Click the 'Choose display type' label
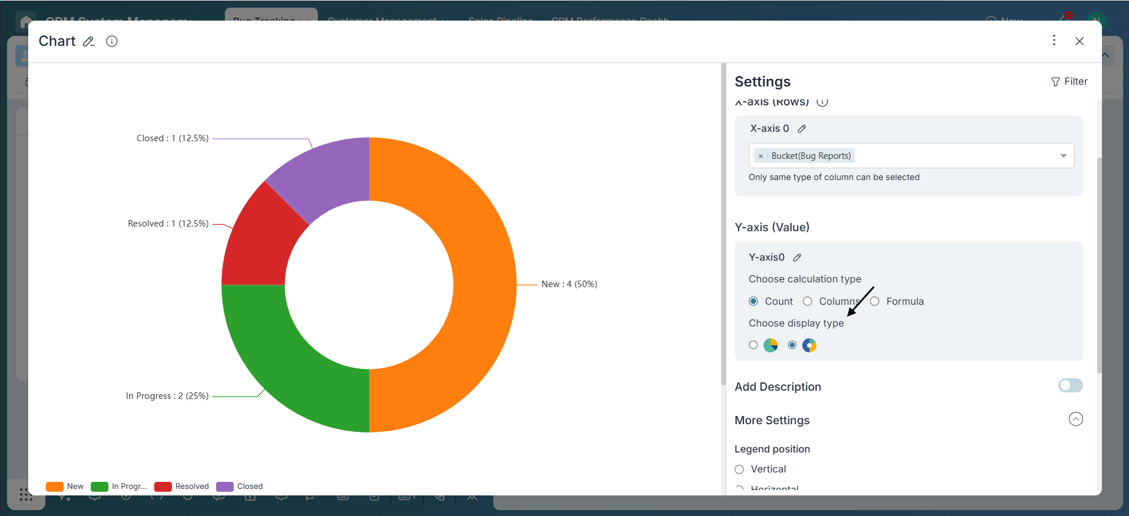Viewport: 1129px width, 516px height. 796,323
